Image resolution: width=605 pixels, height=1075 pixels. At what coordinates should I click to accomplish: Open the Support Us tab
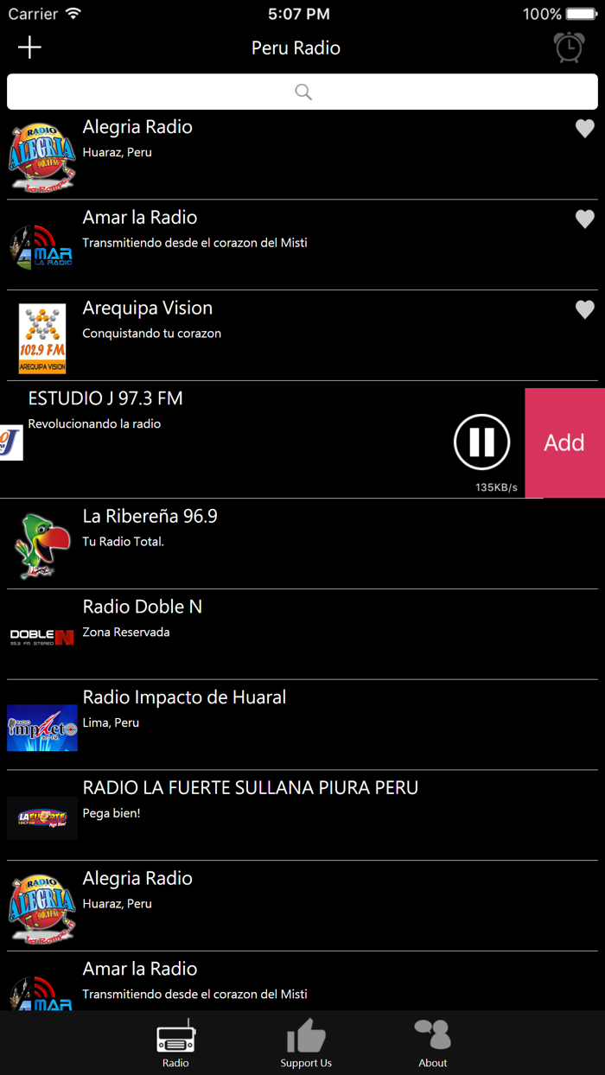click(x=306, y=1043)
